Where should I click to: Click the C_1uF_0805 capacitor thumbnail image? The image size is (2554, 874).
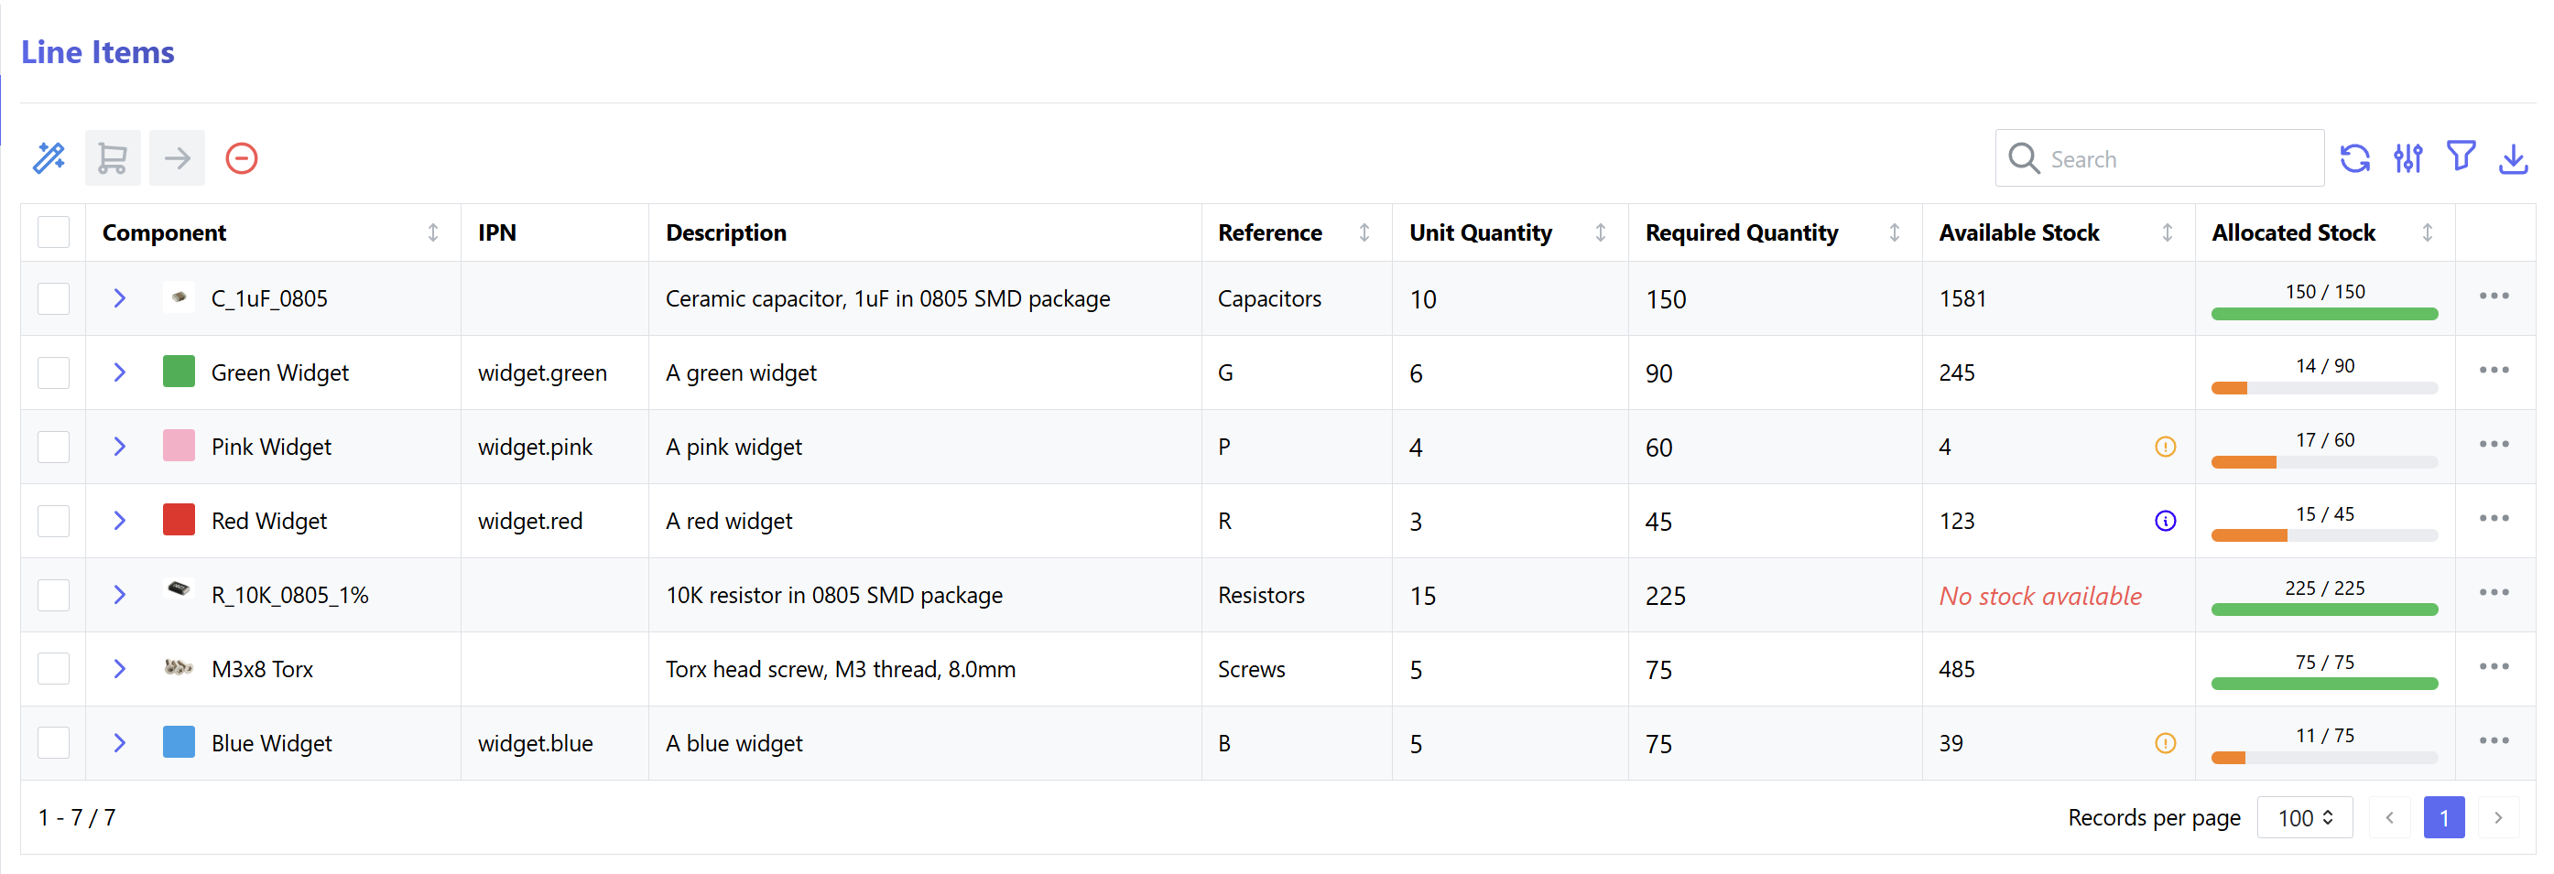click(179, 297)
